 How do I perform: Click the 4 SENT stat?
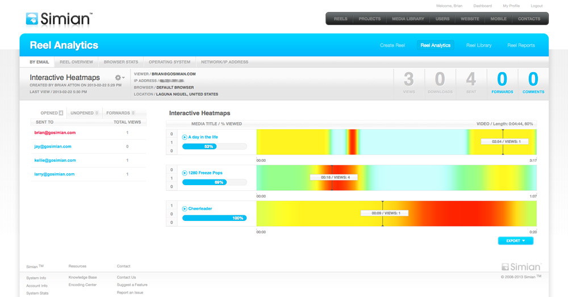[471, 83]
